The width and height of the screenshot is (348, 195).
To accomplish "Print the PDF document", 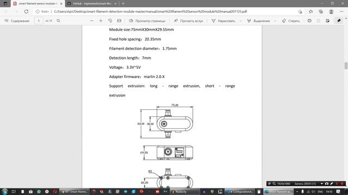I will coord(309,21).
